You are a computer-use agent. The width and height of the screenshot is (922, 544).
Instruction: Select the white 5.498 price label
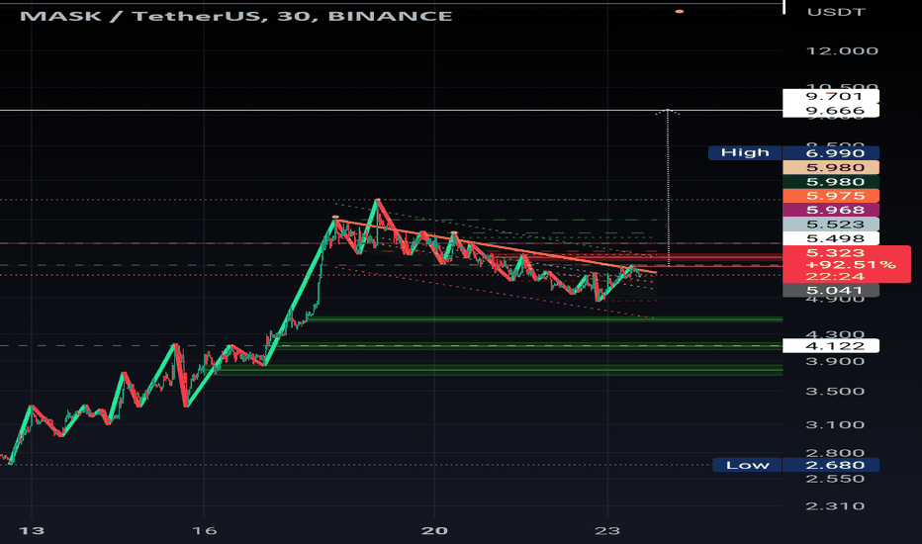coord(831,238)
